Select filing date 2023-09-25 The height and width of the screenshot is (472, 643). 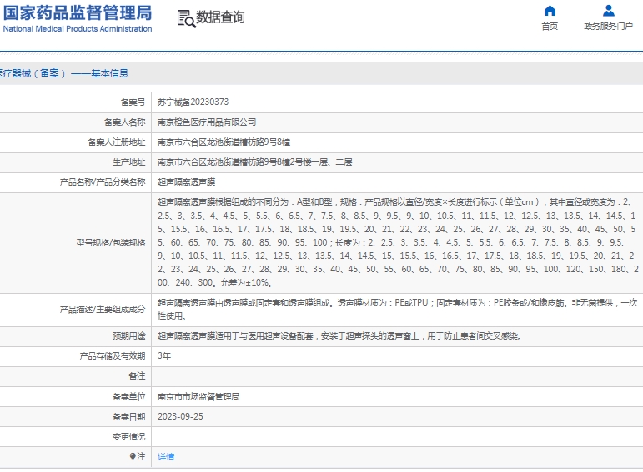[x=180, y=416]
